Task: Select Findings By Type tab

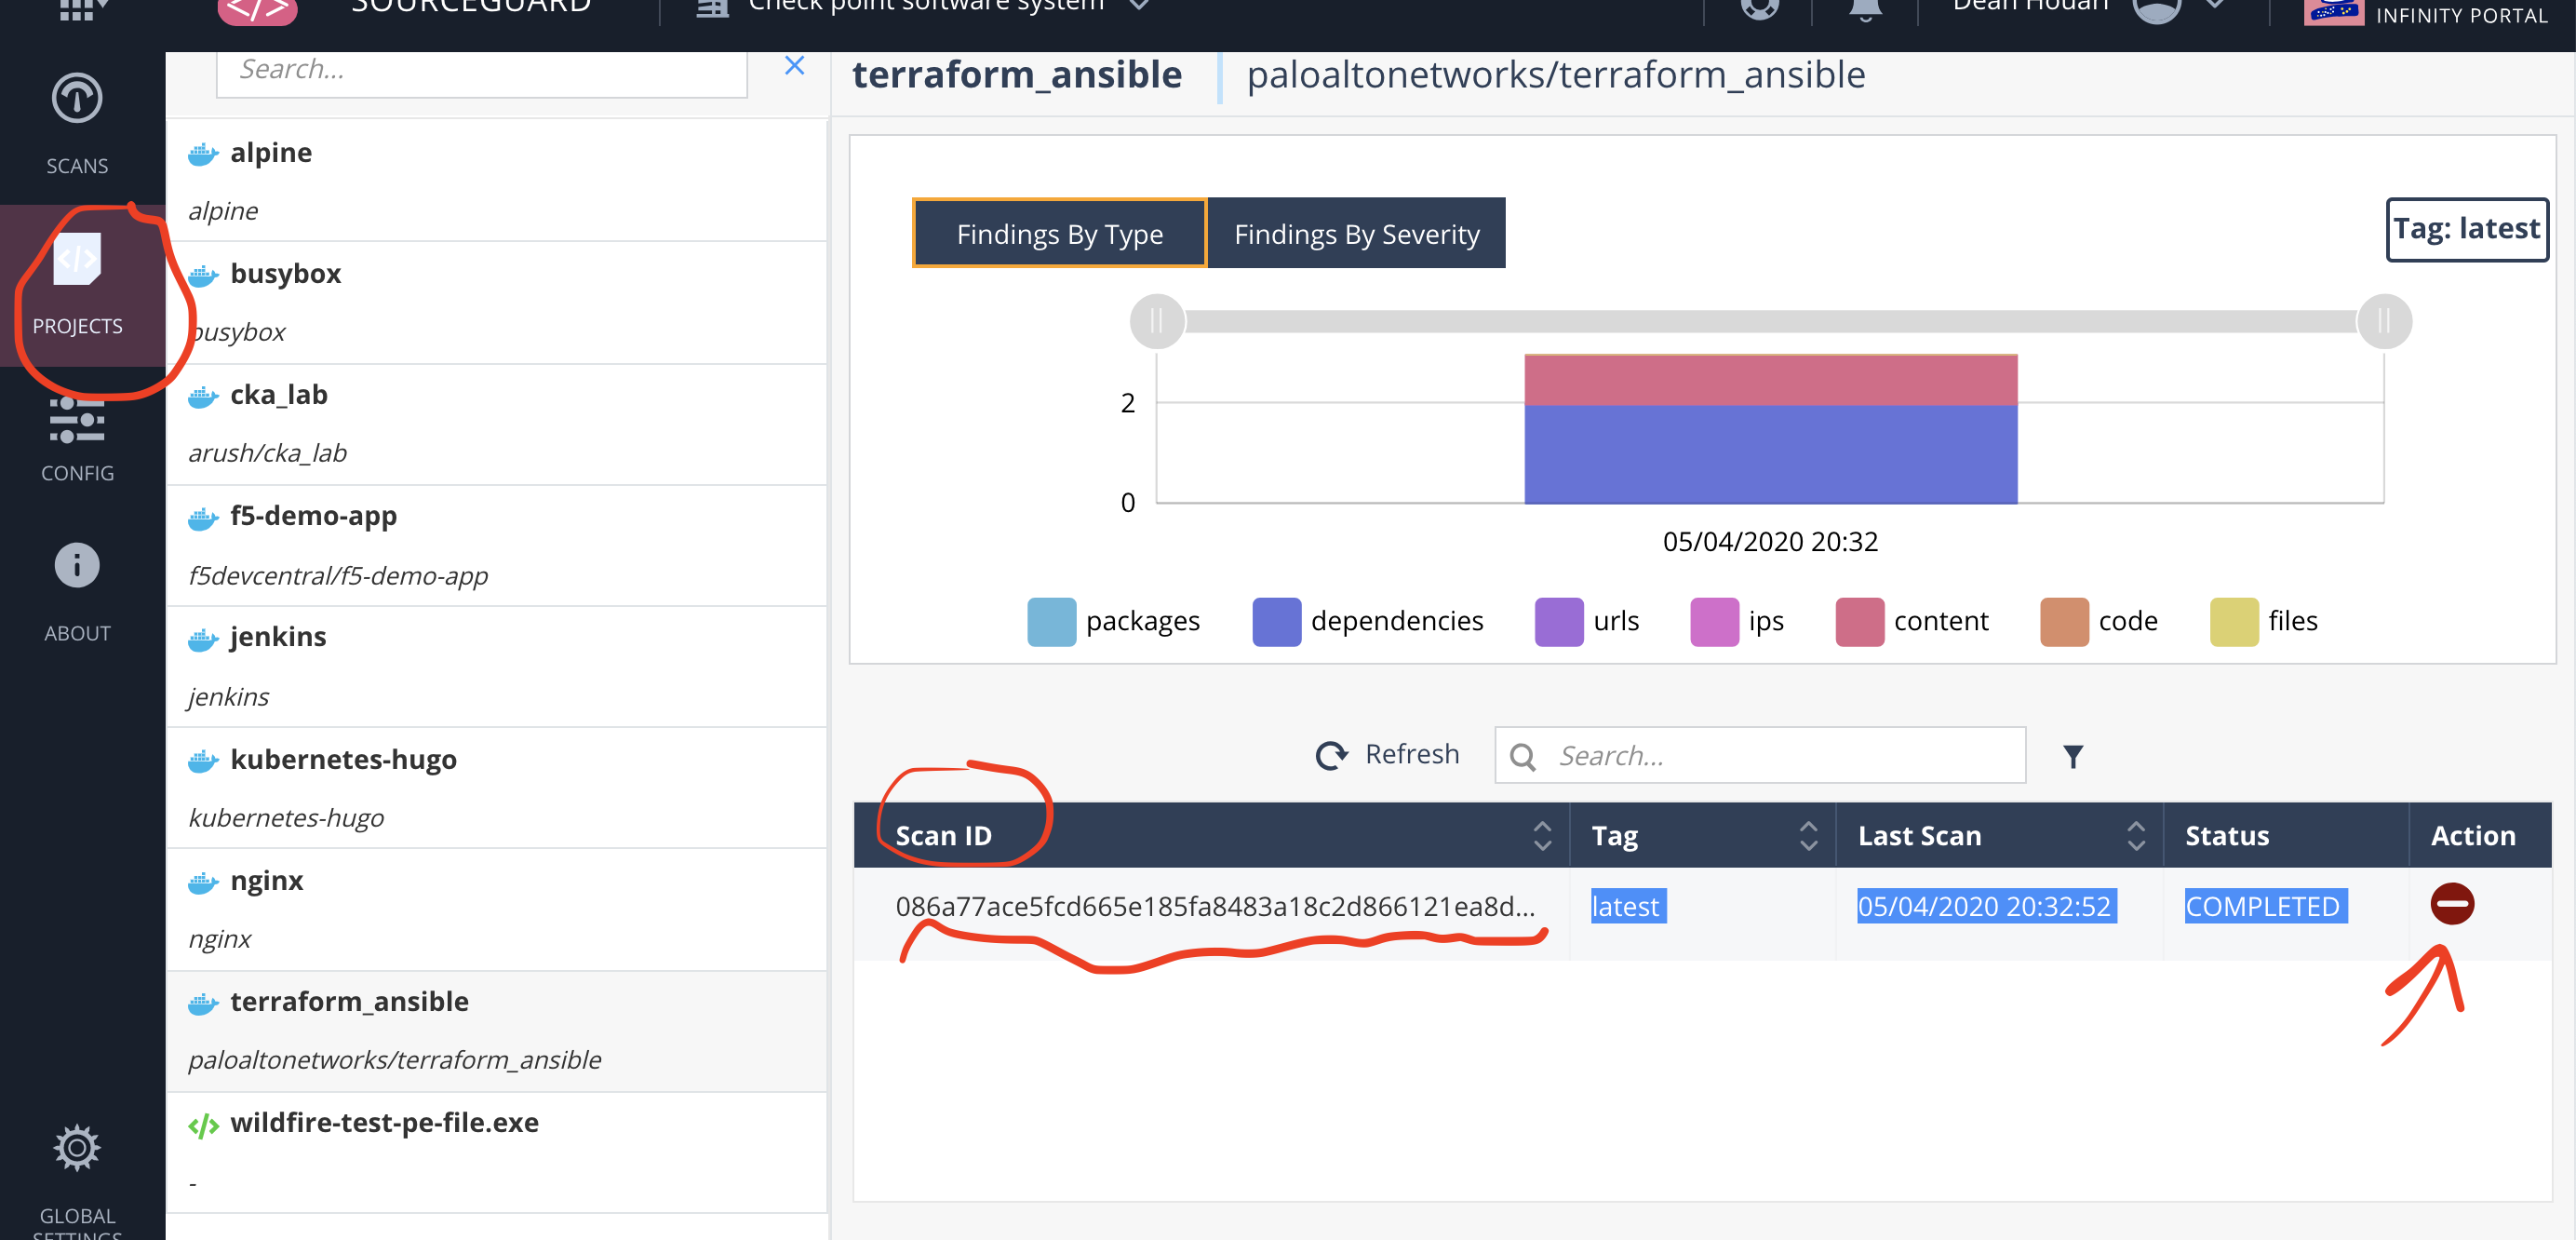Action: 1059,234
